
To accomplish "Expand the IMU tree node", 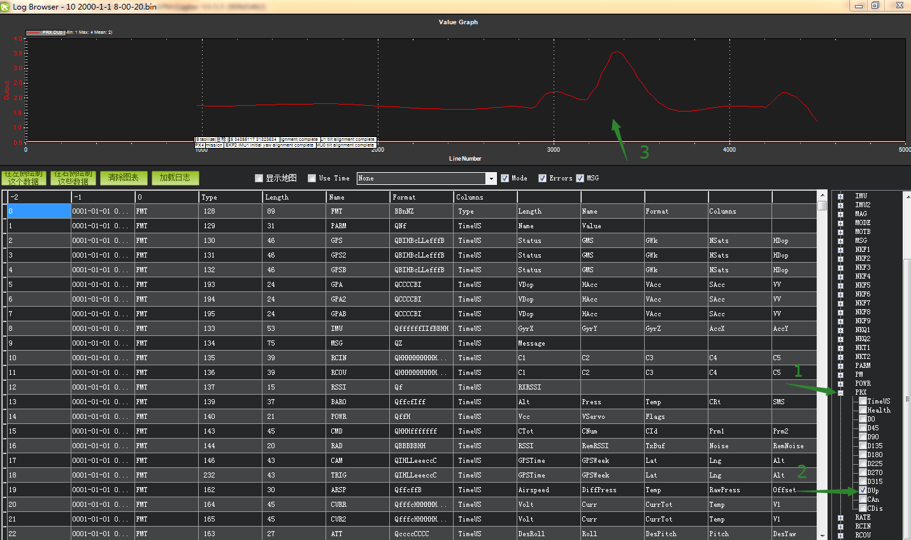I will tap(840, 196).
